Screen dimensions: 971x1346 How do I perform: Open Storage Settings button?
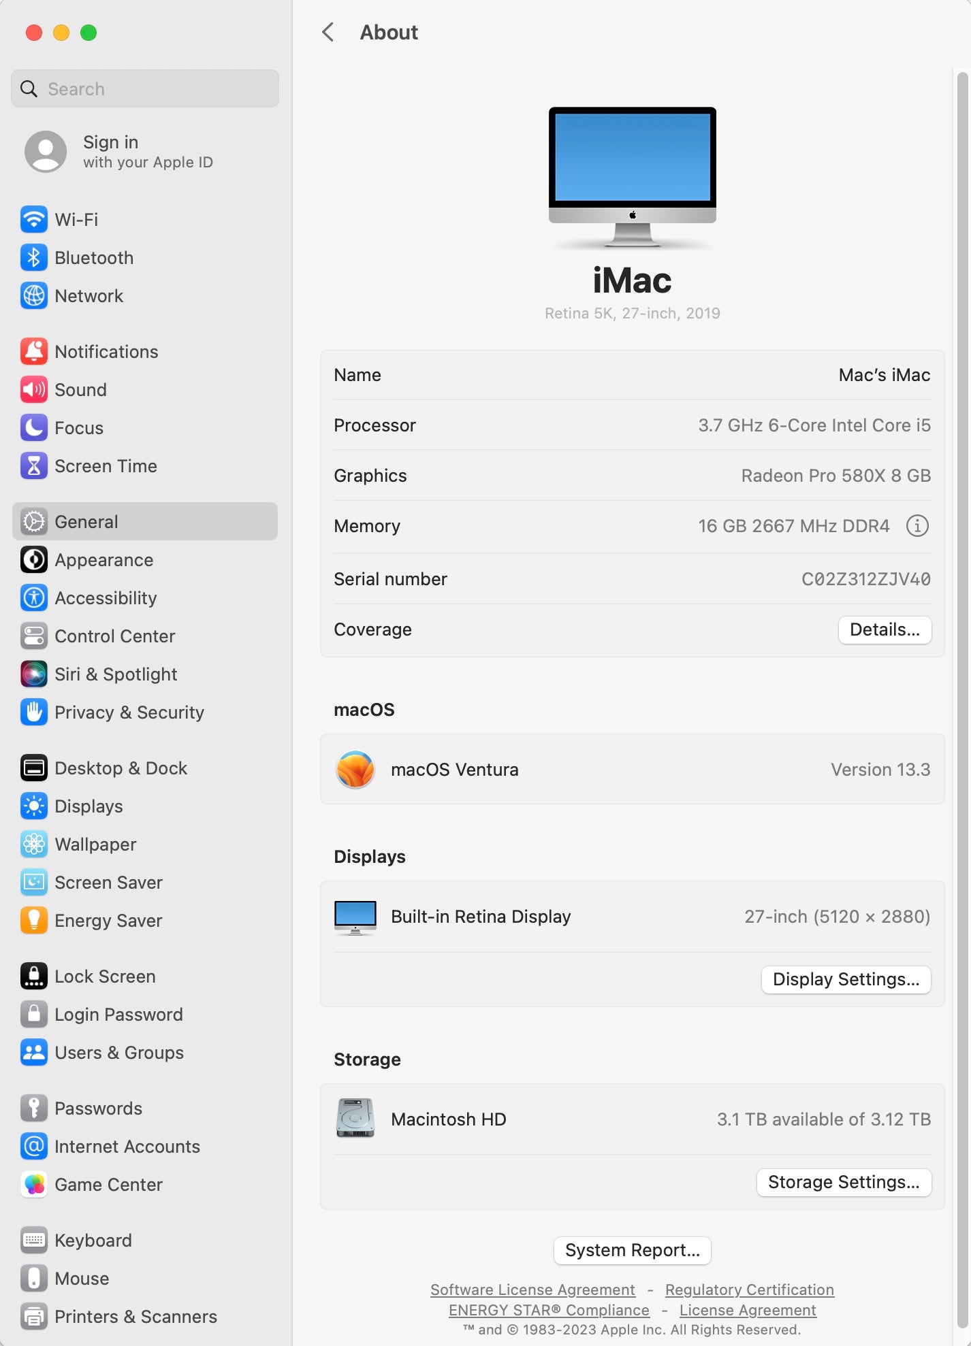[x=844, y=1182]
